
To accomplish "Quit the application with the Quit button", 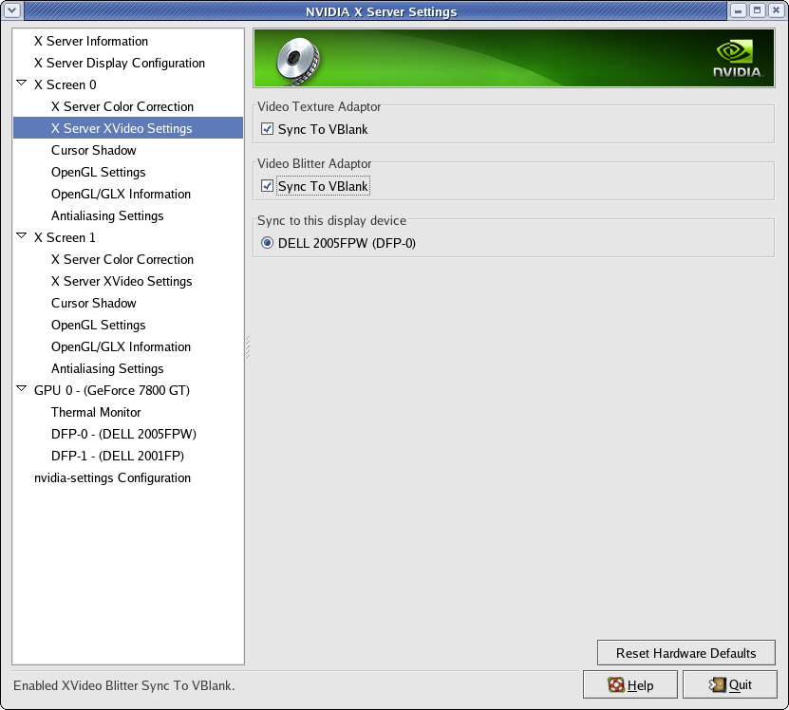I will 729,684.
